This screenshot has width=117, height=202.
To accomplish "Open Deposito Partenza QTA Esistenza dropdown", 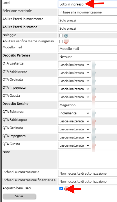I will tap(75, 65).
